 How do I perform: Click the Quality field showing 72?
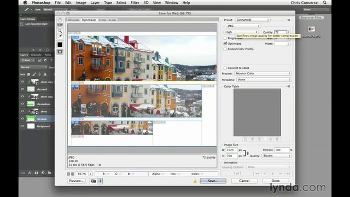point(281,32)
